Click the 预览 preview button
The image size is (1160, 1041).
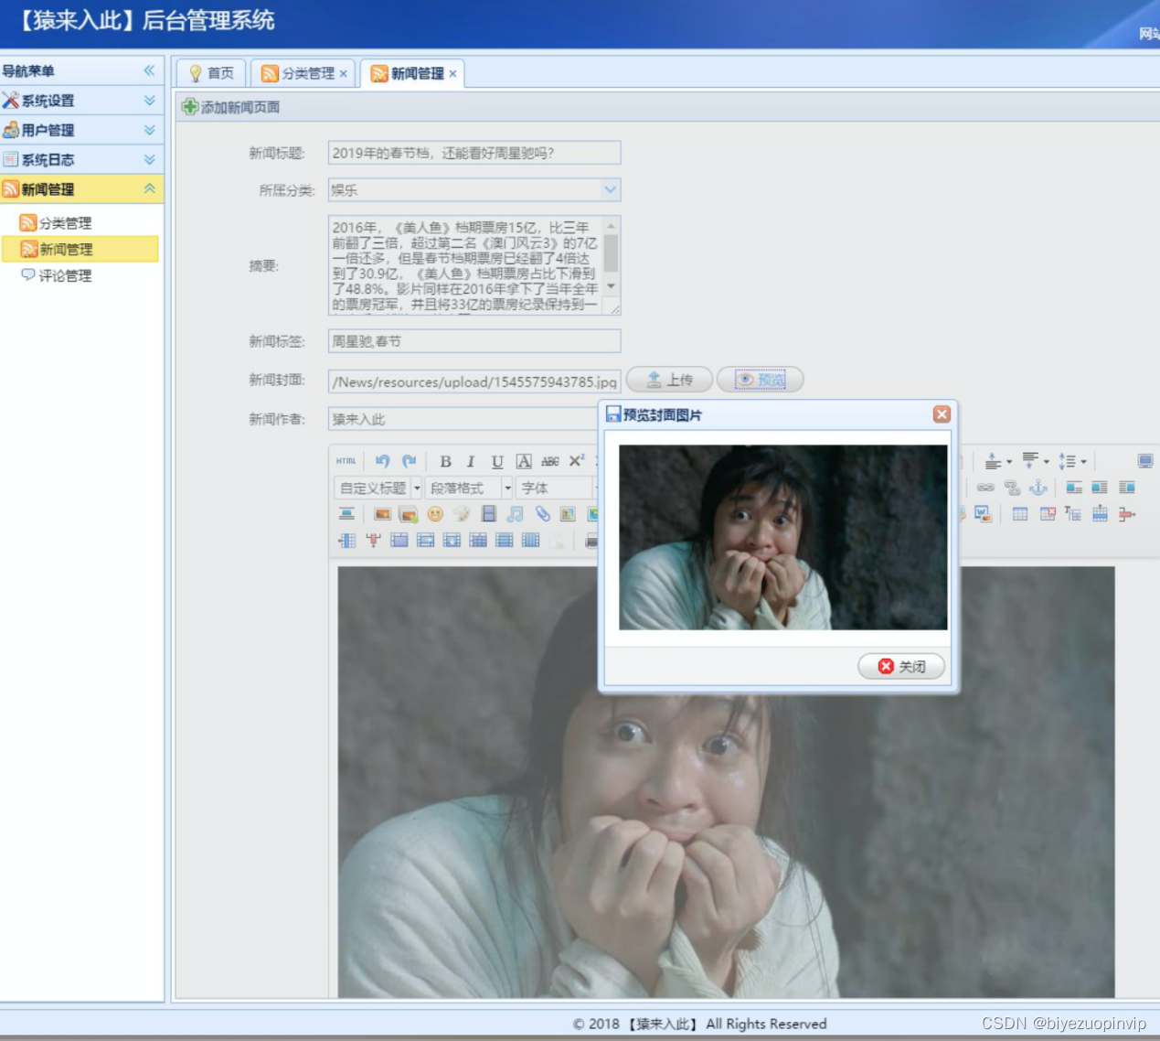(761, 380)
